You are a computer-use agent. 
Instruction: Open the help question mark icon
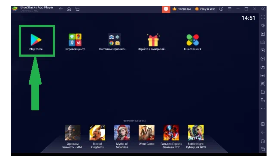[221, 9]
